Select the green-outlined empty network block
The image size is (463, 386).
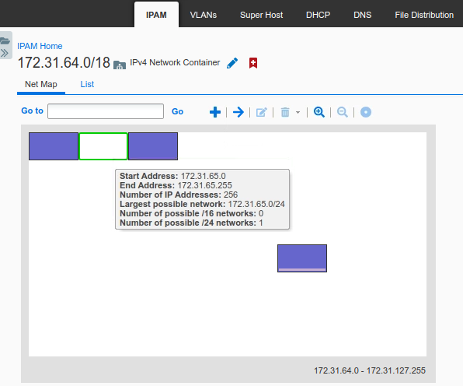[x=103, y=146]
